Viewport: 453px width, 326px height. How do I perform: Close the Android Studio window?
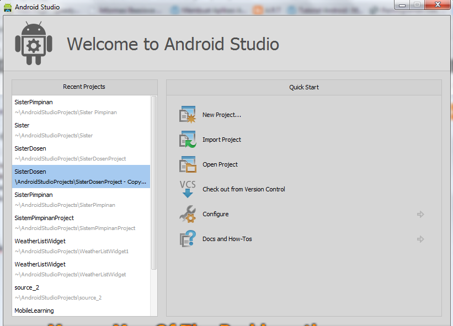(438, 4)
